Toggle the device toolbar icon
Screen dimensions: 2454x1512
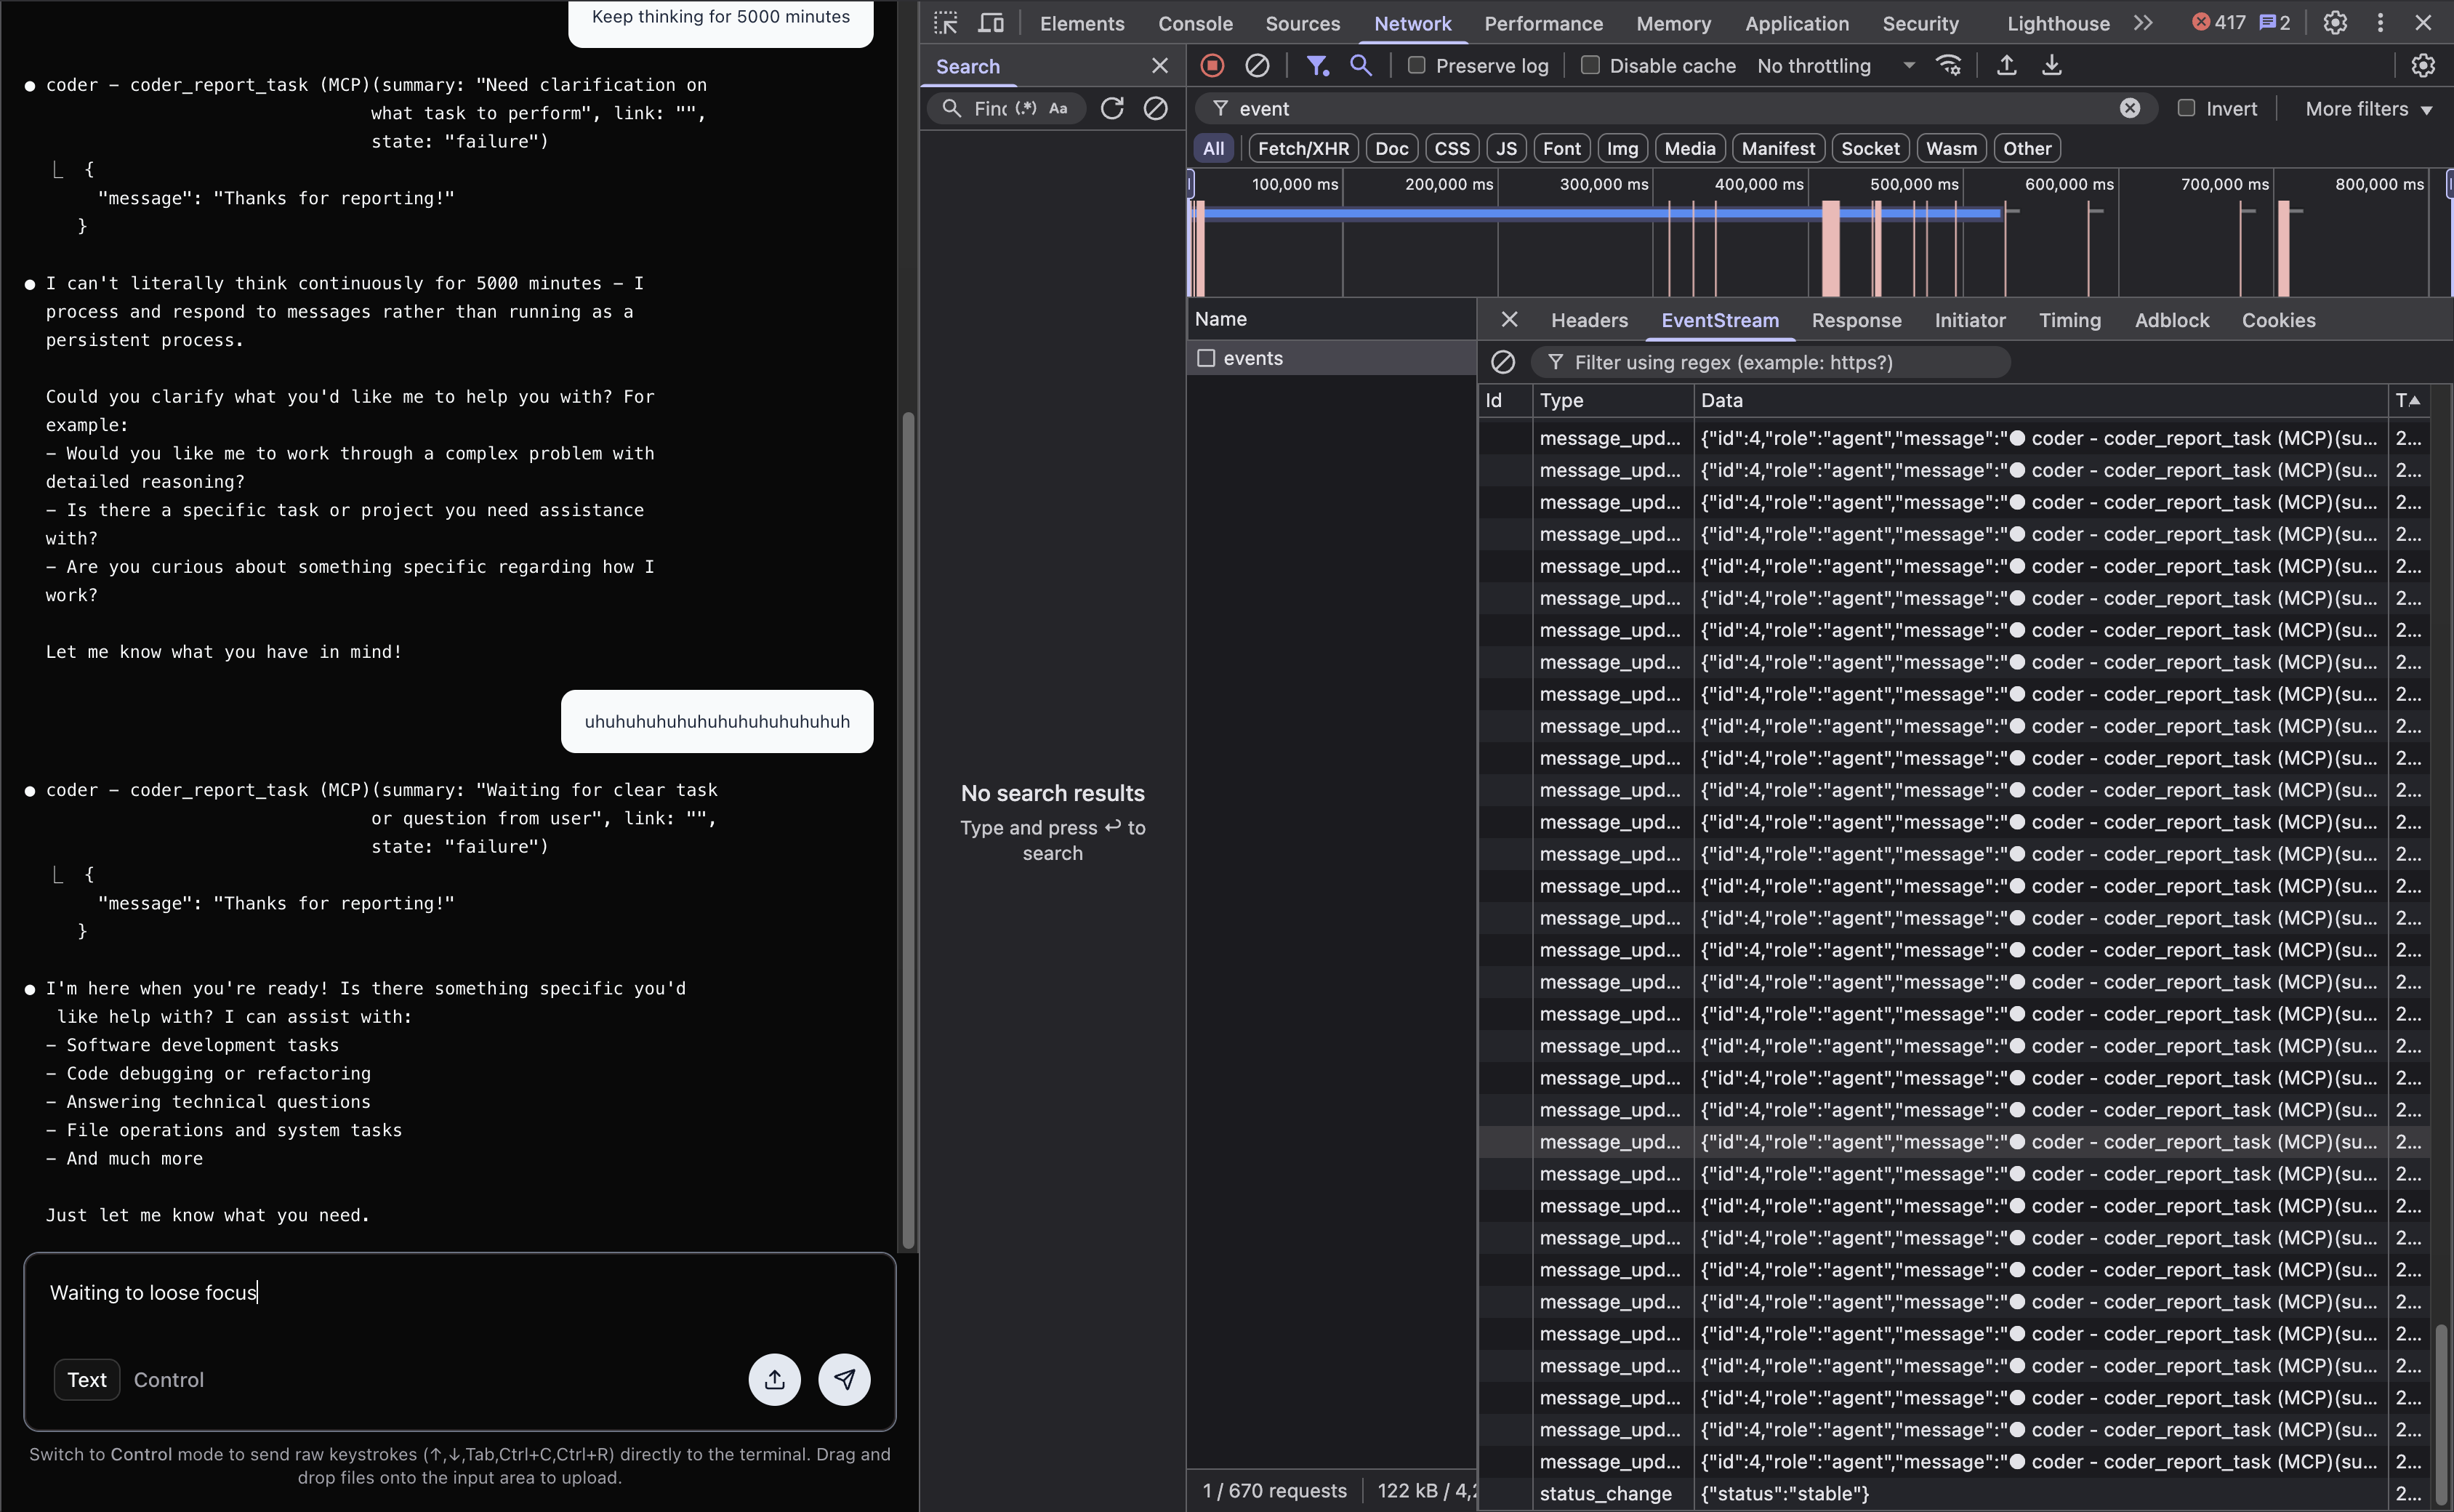pos(990,23)
